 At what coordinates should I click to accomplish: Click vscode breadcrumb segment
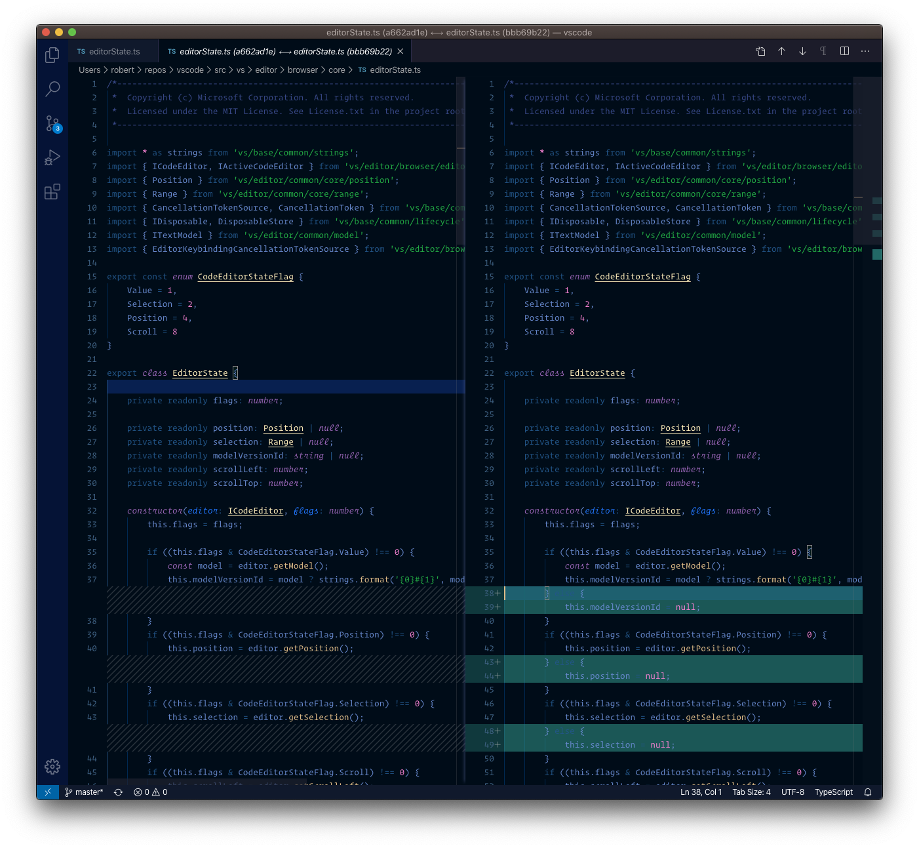(190, 70)
